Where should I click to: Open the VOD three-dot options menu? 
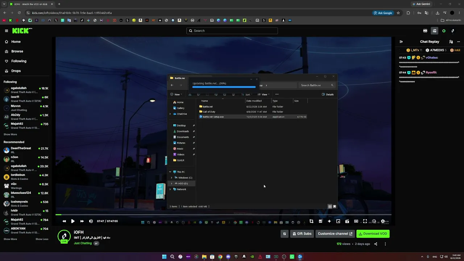pos(385,244)
